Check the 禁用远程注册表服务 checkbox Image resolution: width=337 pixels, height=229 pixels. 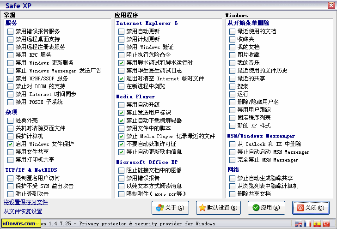click(10, 47)
